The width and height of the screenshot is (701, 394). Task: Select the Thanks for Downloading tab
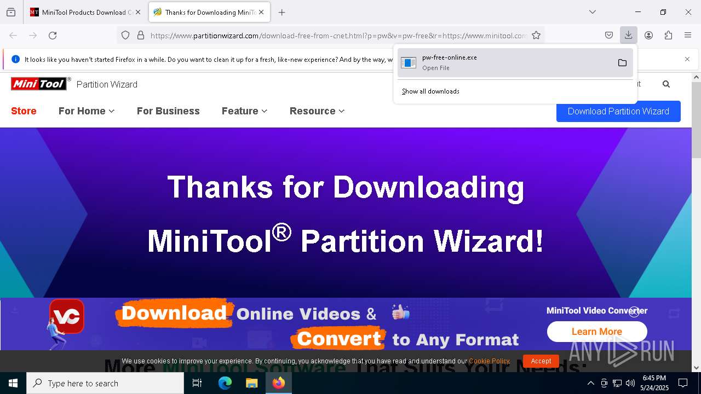coord(209,12)
